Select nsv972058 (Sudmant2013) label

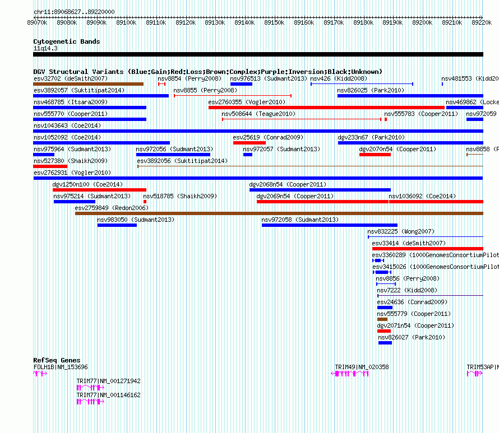[300, 220]
